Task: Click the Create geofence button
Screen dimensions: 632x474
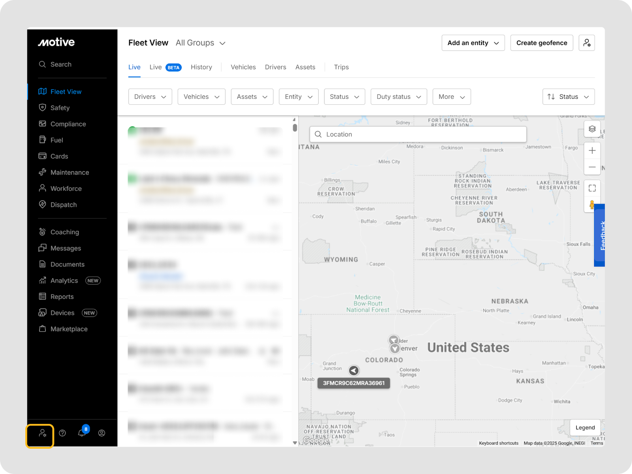Action: (542, 43)
